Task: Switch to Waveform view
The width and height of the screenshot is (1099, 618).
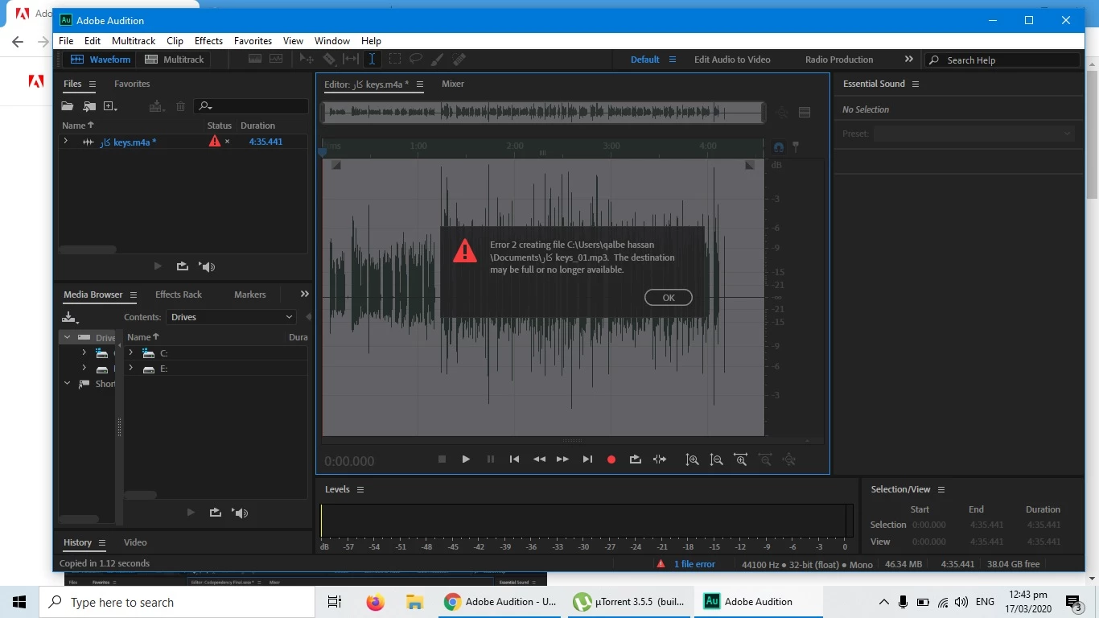Action: coord(101,60)
